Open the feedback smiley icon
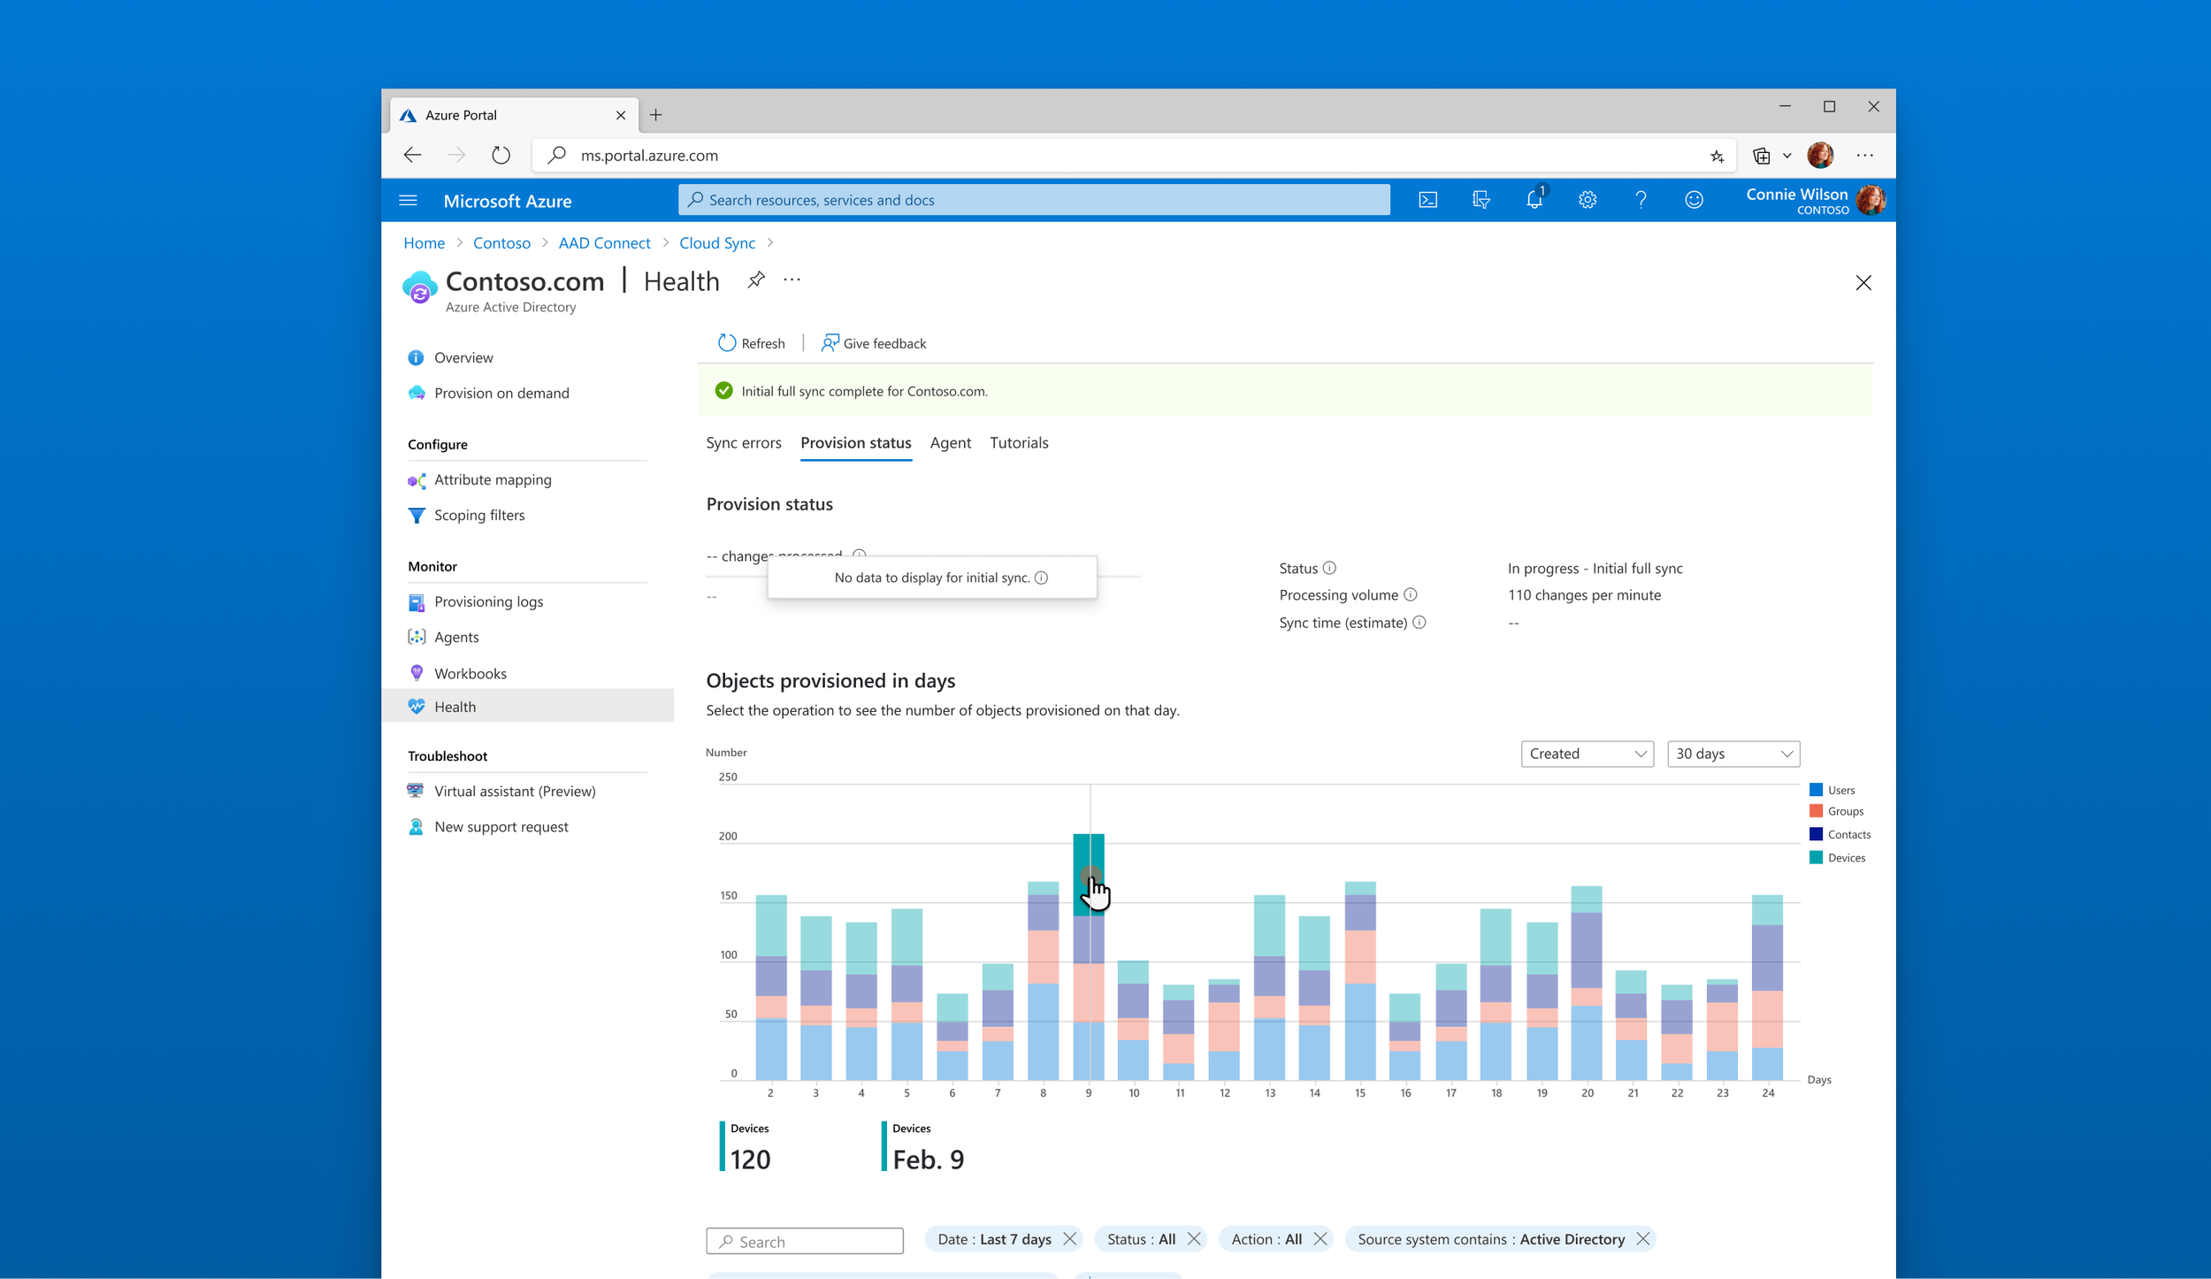 pos(1694,200)
